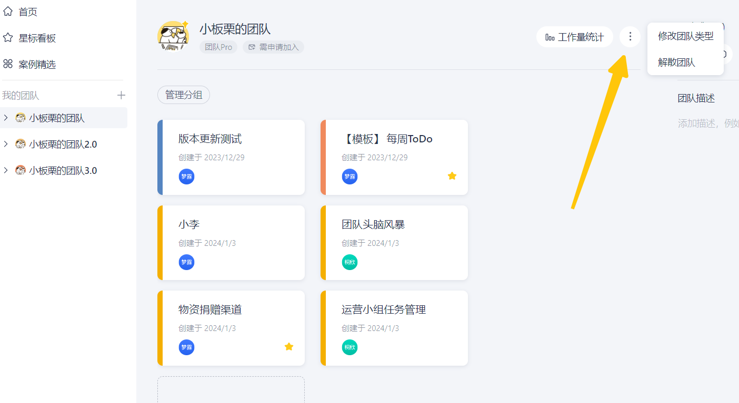This screenshot has width=739, height=403.
Task: Click the 团队描述 description input field
Action: pos(708,123)
